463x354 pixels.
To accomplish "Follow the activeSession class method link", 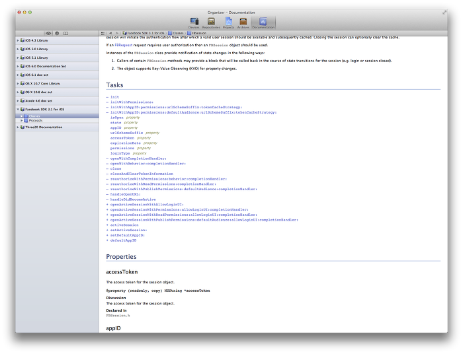I will (124, 225).
